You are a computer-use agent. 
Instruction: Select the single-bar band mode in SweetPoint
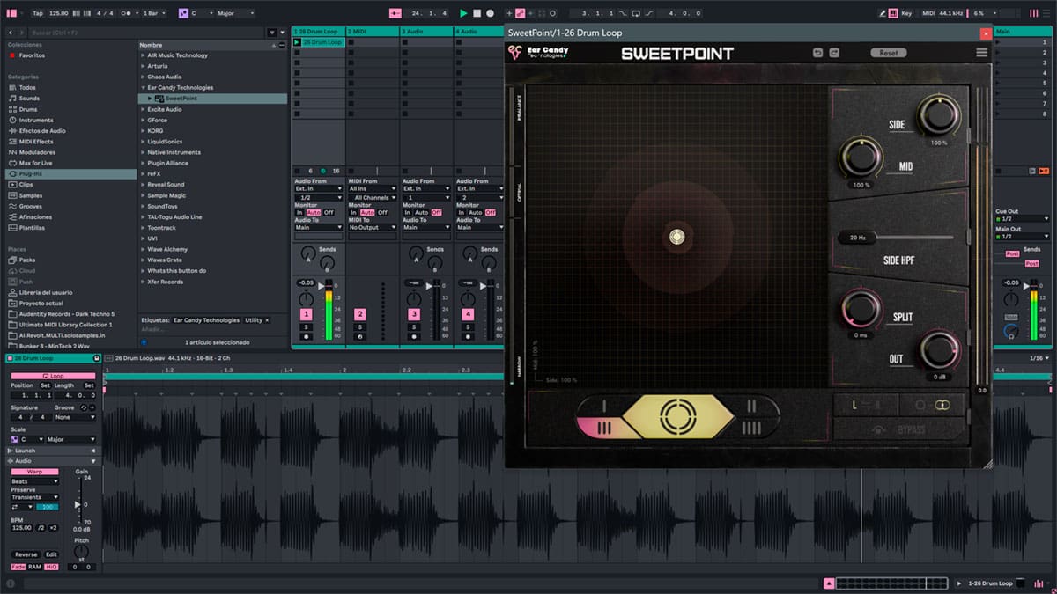click(x=604, y=406)
